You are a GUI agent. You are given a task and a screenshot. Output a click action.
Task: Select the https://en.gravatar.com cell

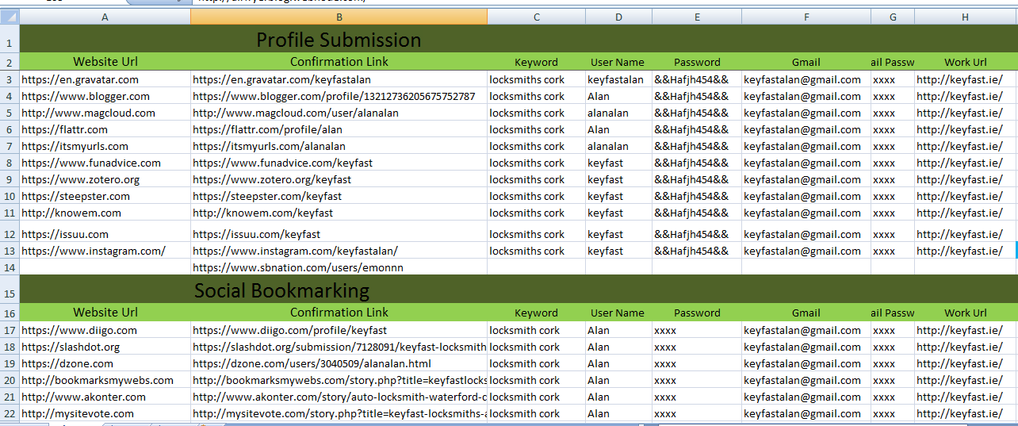click(105, 79)
